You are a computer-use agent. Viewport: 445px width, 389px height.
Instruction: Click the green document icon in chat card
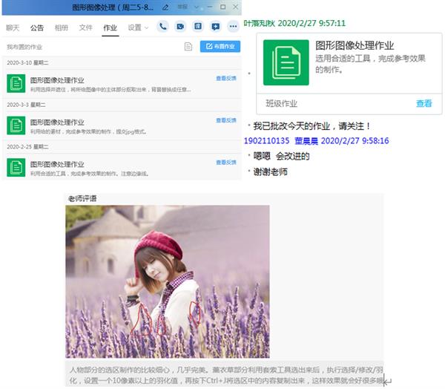pyautogui.click(x=284, y=60)
